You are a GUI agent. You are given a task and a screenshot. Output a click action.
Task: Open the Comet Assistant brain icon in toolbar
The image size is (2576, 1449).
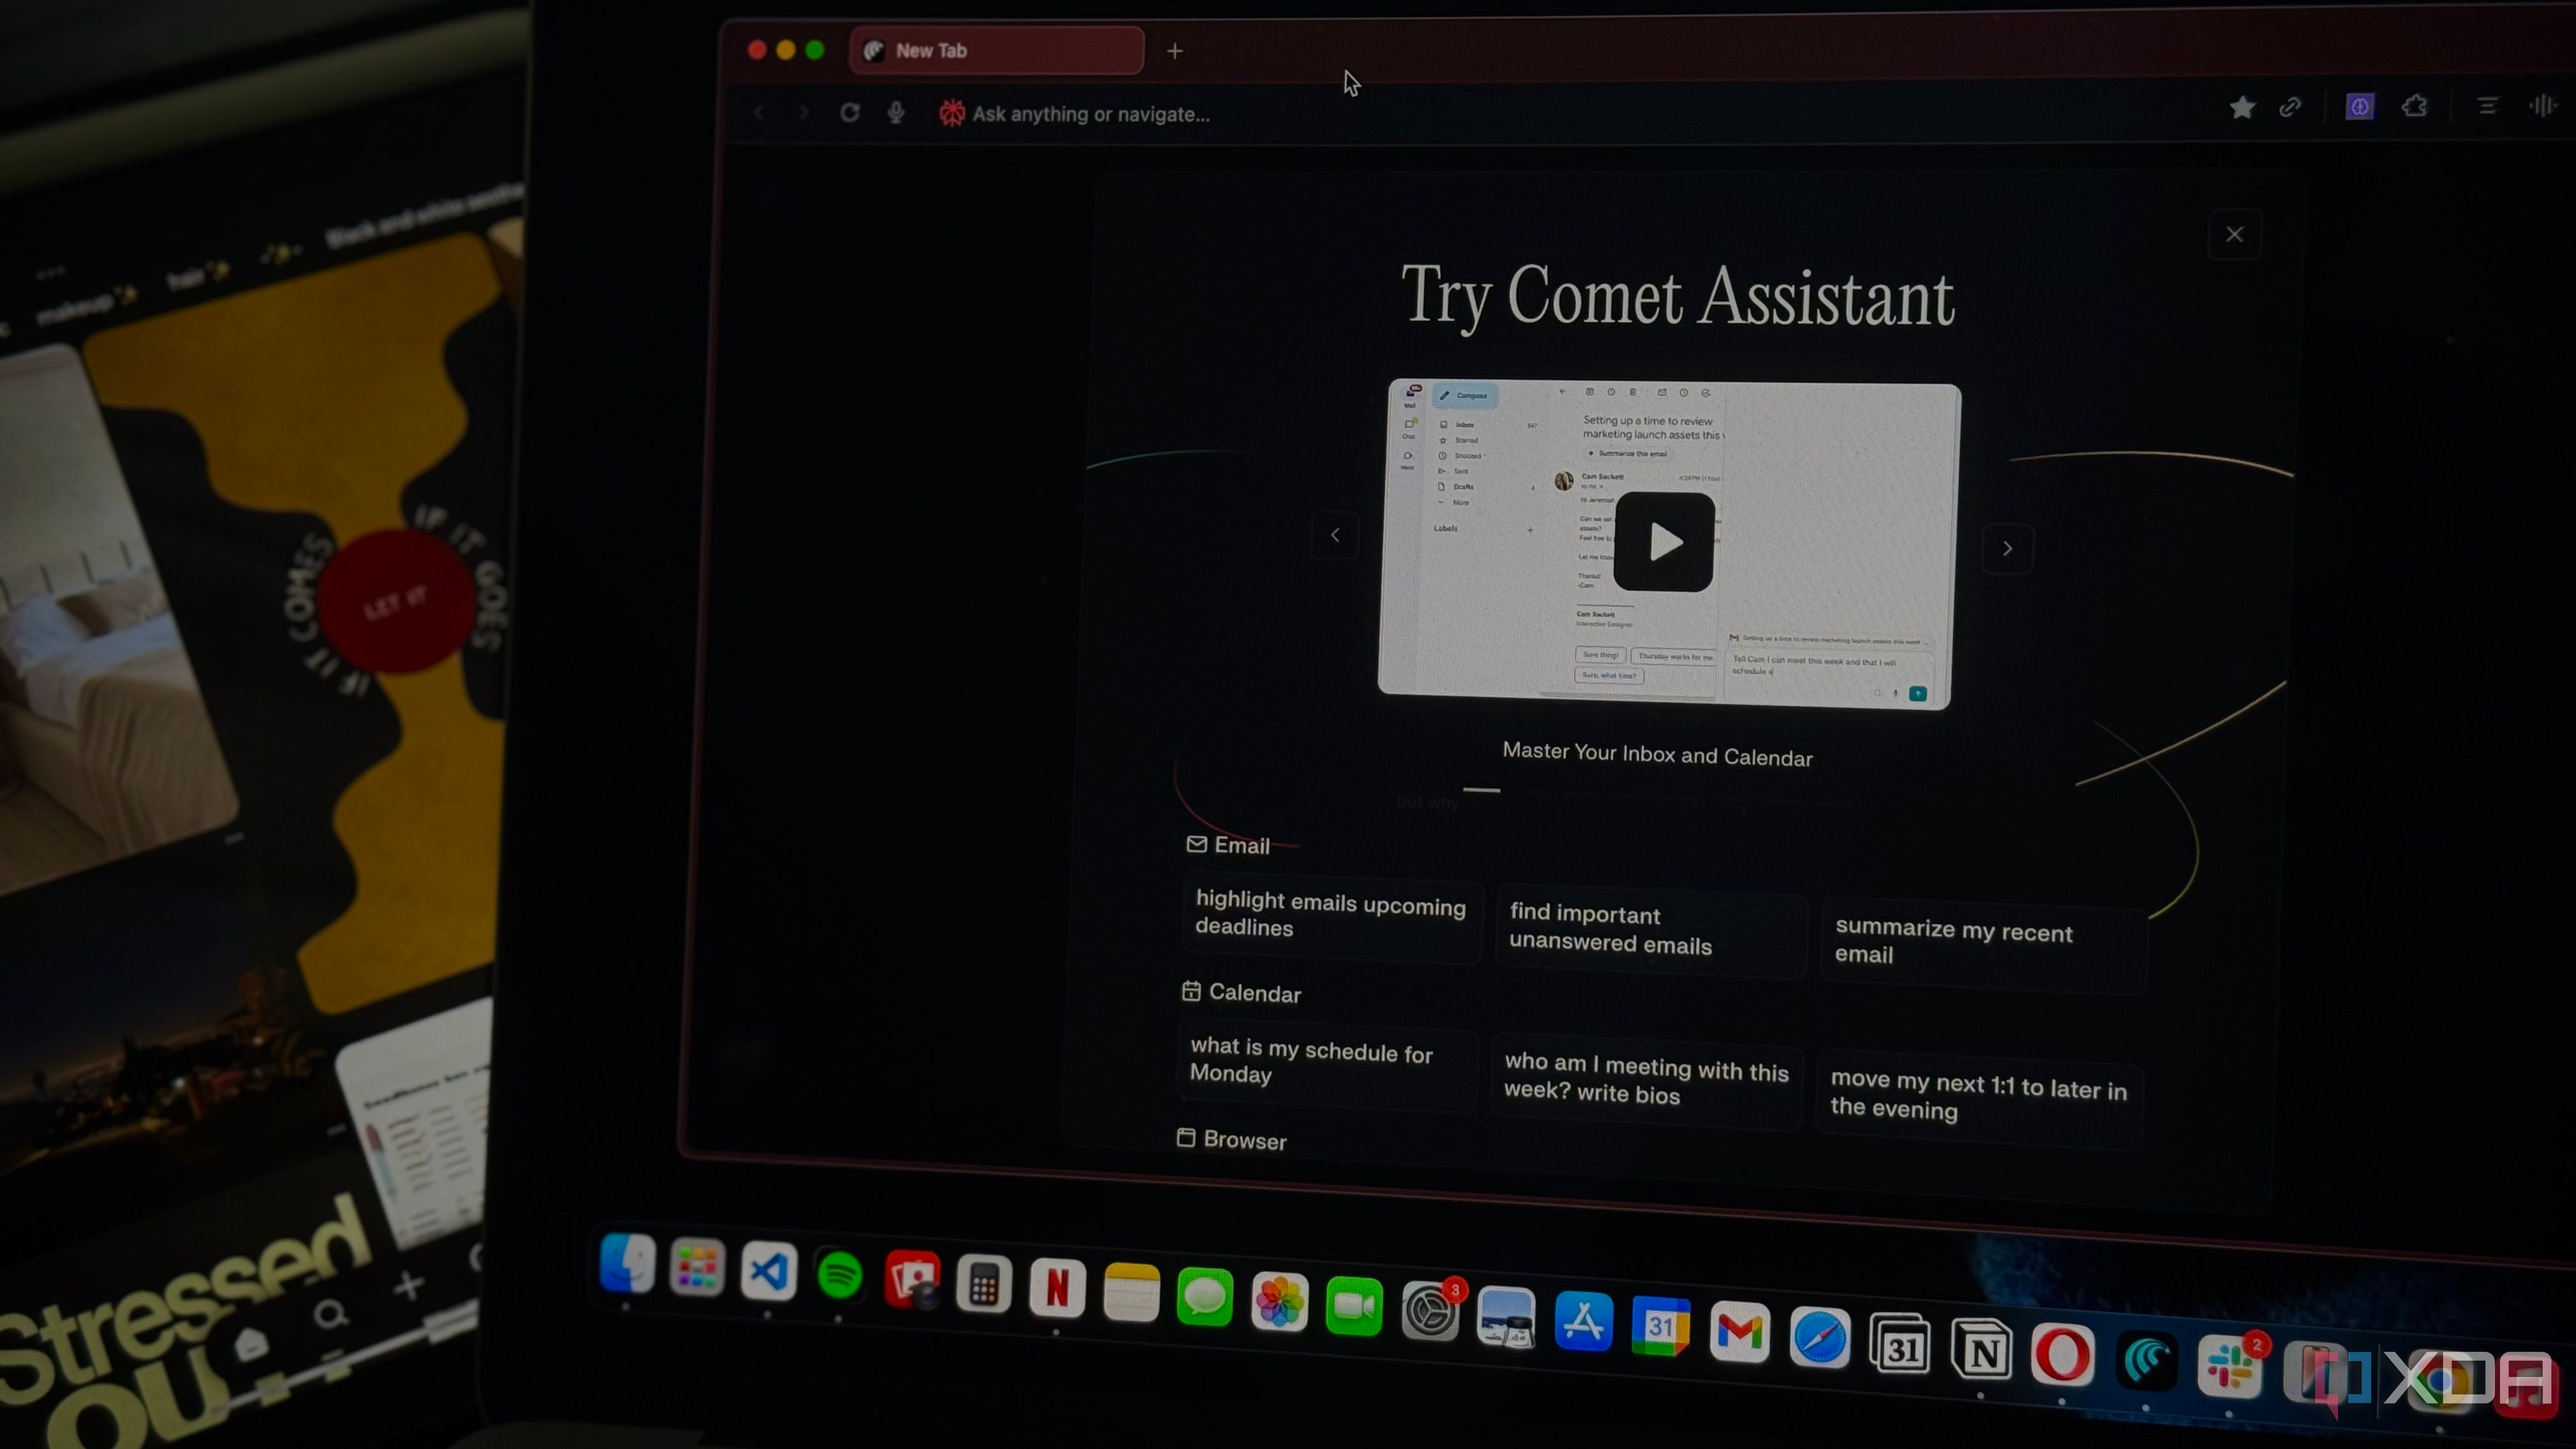(2359, 107)
